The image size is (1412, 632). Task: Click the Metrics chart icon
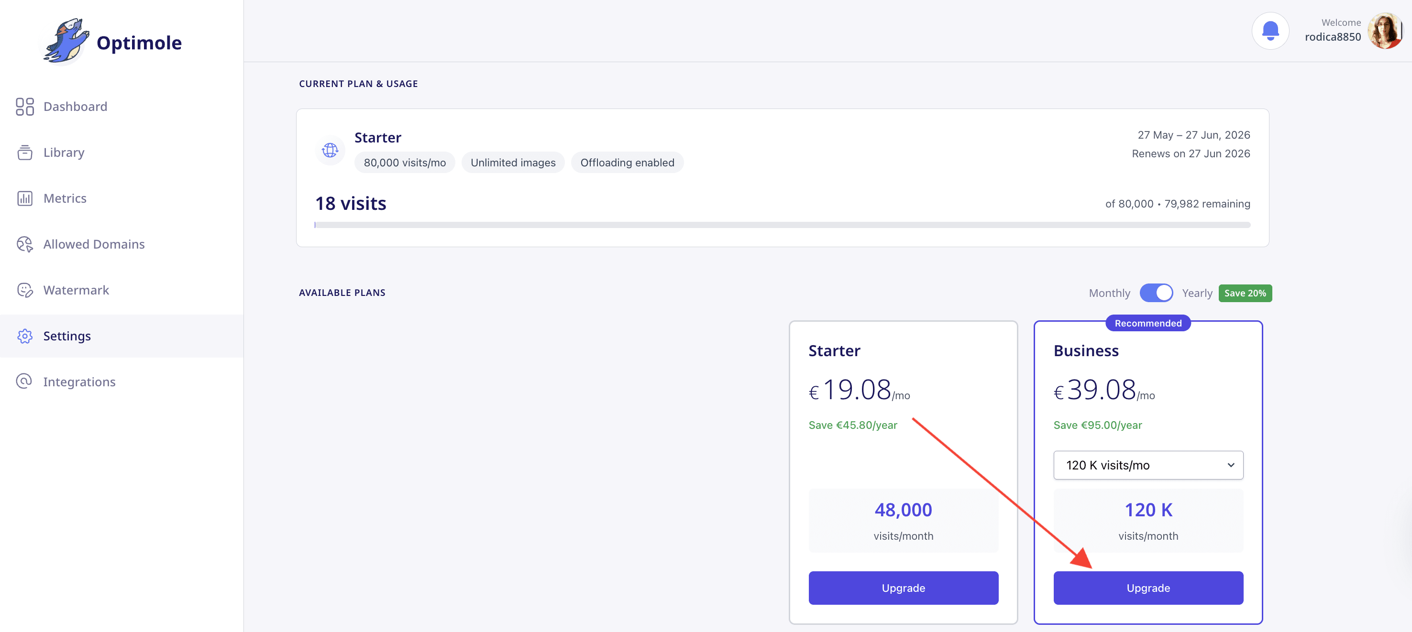[25, 198]
